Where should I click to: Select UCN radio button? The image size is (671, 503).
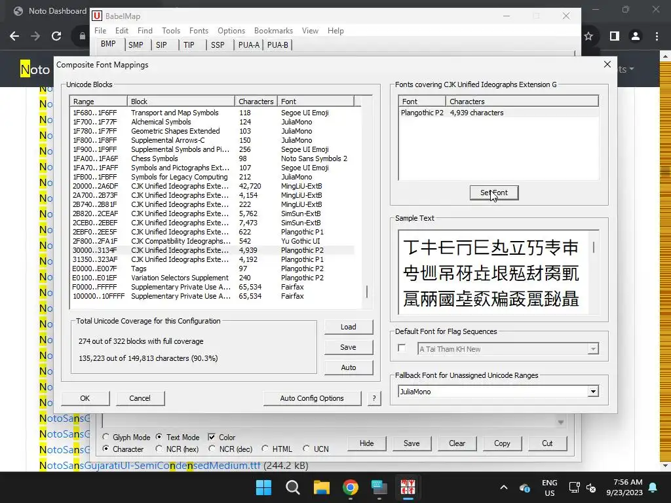coord(306,449)
